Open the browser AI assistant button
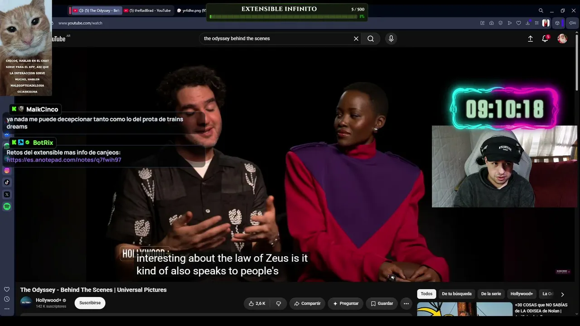Viewport: 580px width, 326px height. click(x=573, y=23)
